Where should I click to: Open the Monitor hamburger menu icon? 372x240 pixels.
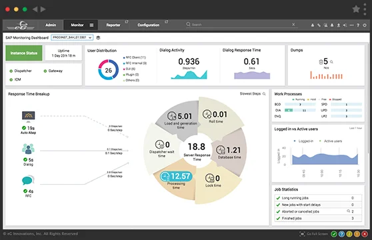pyautogui.click(x=91, y=25)
